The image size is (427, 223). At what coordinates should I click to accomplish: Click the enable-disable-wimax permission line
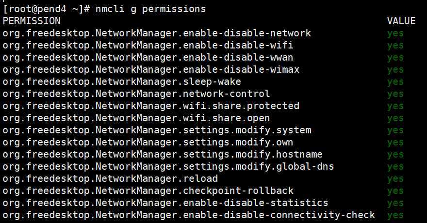[151, 70]
